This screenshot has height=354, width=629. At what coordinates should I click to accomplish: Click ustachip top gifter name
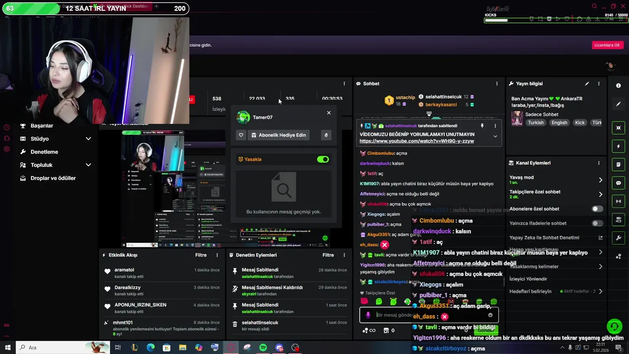(405, 97)
